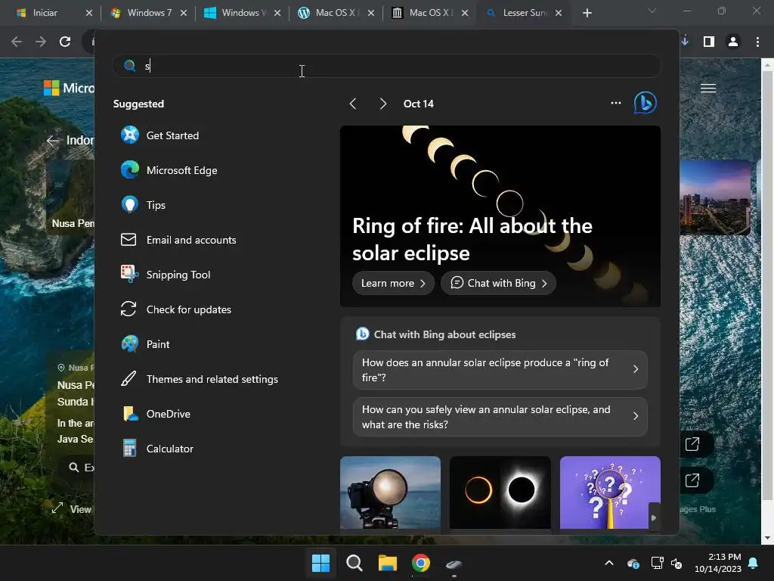
Task: Select the 'ring of fire' eclipse question
Action: [500, 369]
